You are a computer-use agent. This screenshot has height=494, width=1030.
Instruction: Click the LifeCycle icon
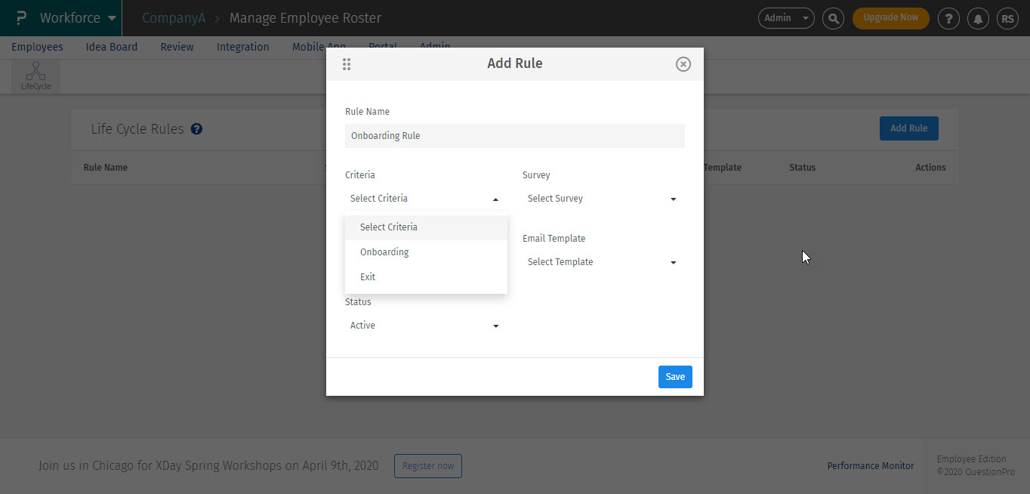35,76
